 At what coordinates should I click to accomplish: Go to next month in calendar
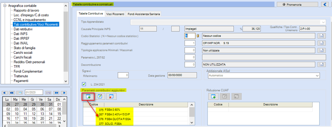tap(56, 93)
